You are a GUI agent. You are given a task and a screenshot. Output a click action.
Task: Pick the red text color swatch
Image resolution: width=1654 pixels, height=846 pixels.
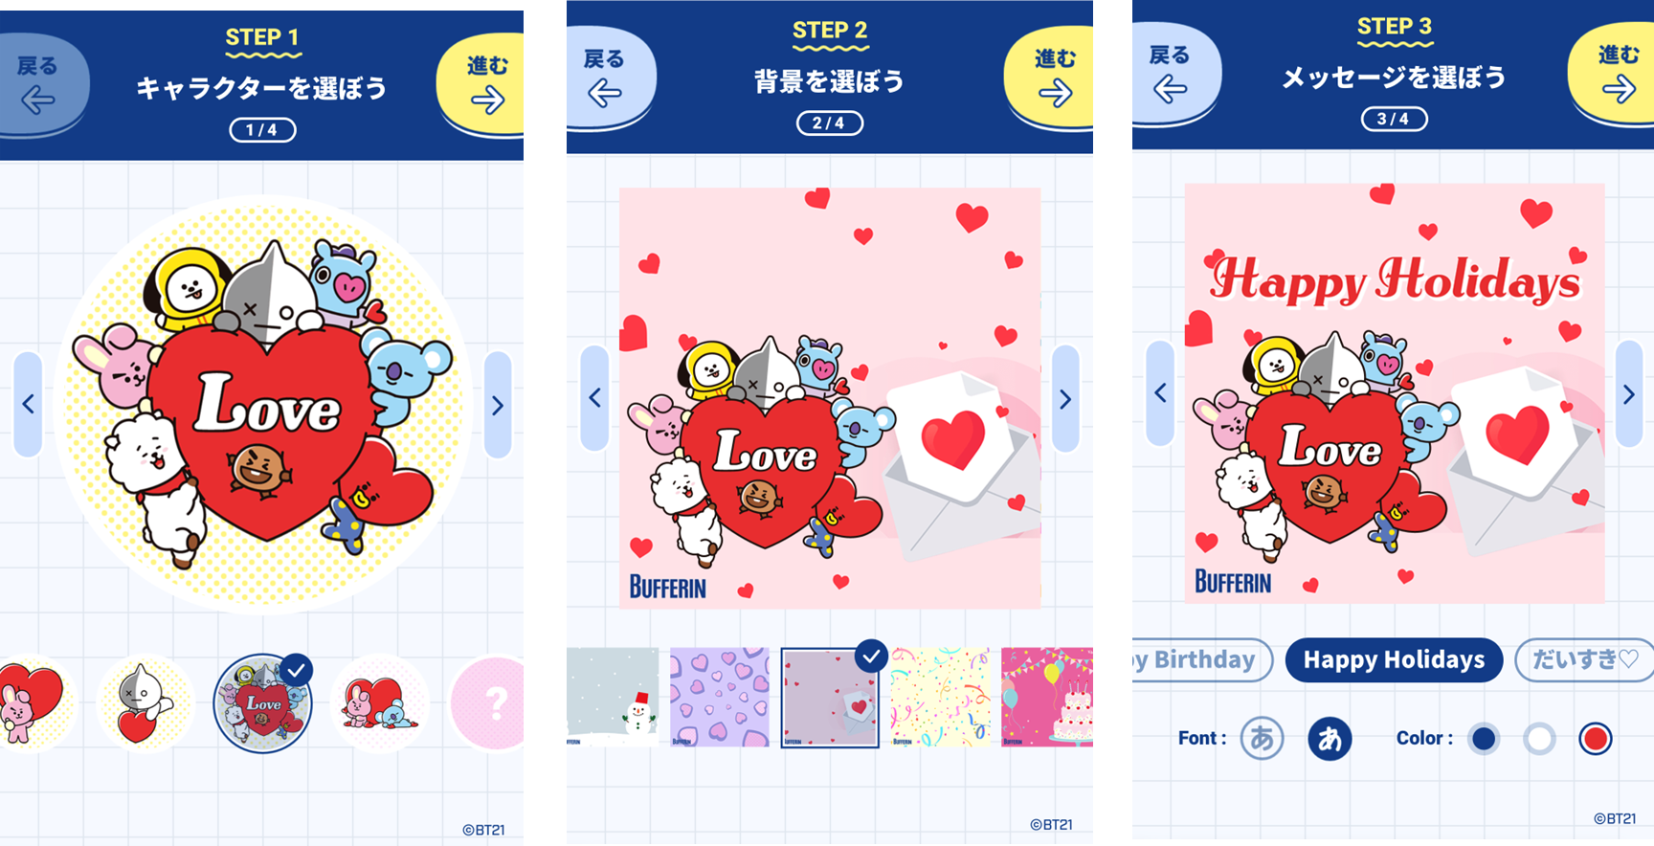(1595, 739)
